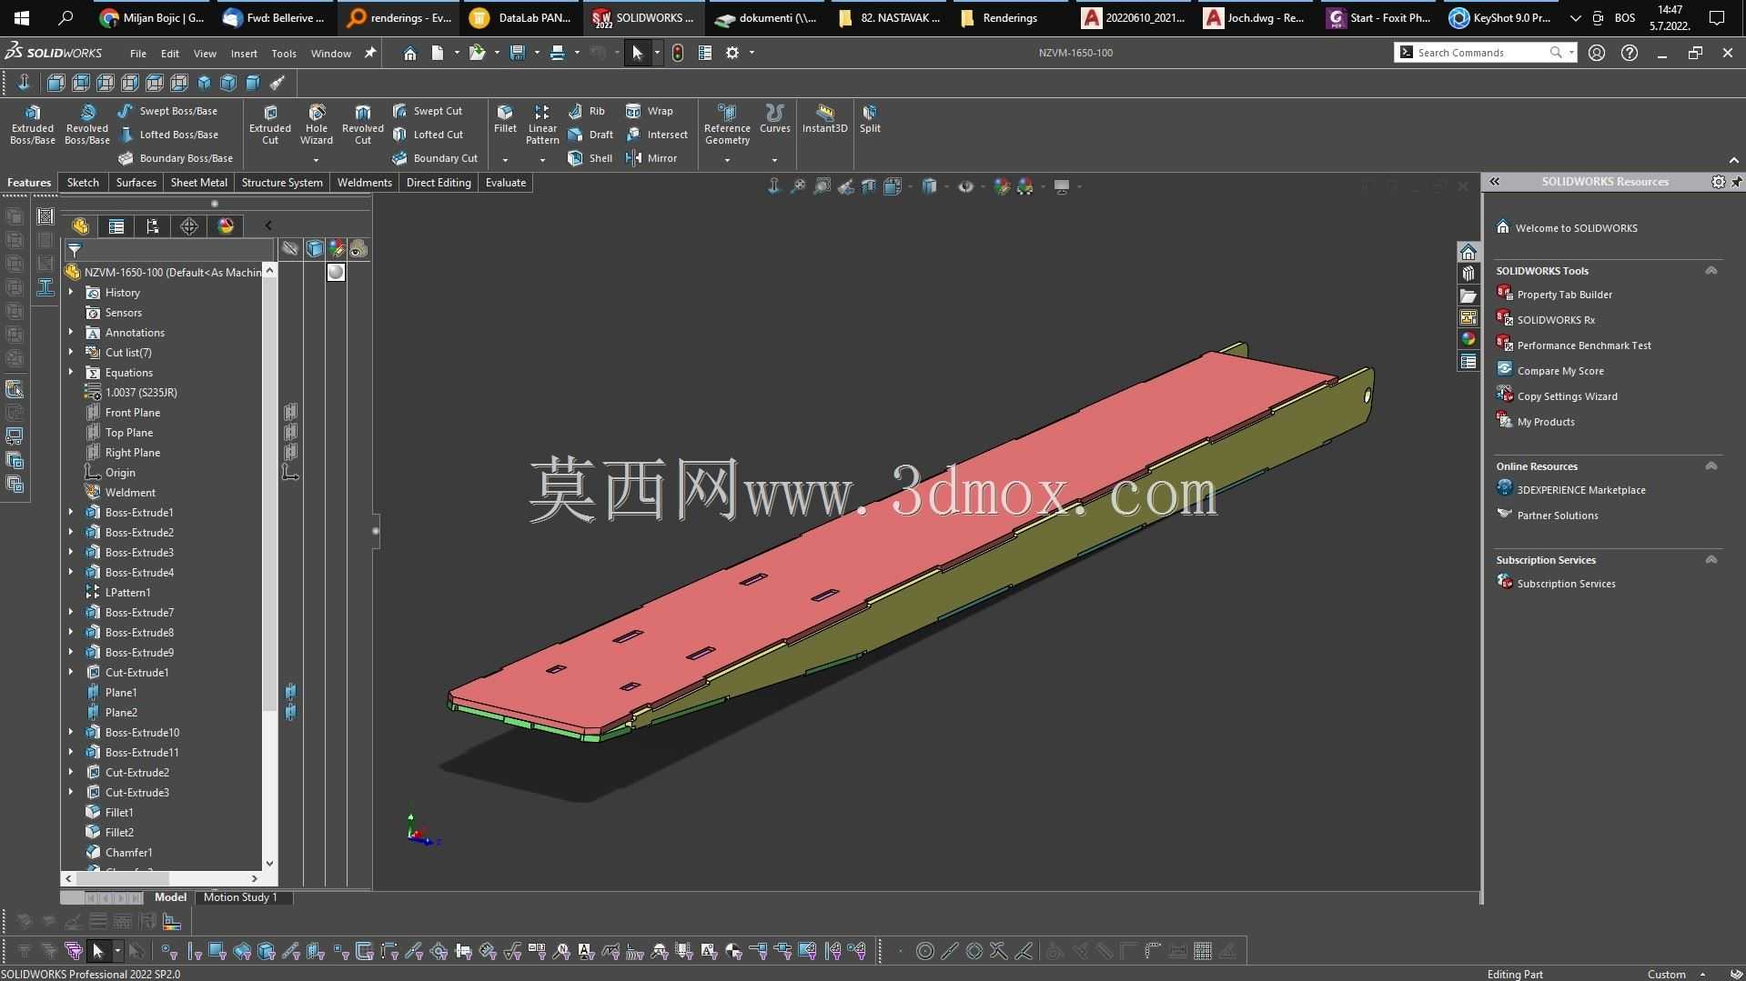Click the Search Commands field
This screenshot has width=1746, height=981.
[x=1485, y=53]
